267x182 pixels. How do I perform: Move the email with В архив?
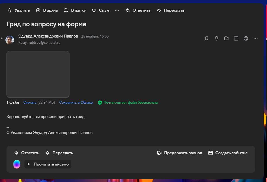[47, 10]
